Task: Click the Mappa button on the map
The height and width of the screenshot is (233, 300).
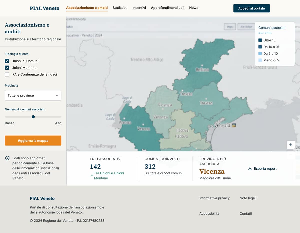Action: click(x=230, y=27)
